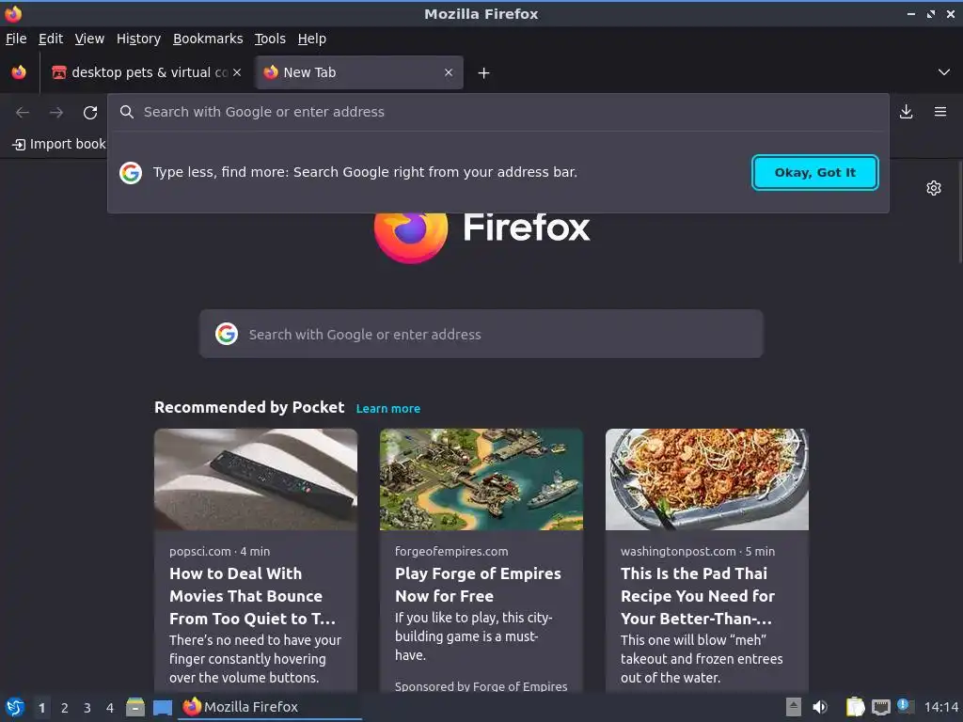
Task: Click the search magnifier in address bar
Action: click(127, 112)
